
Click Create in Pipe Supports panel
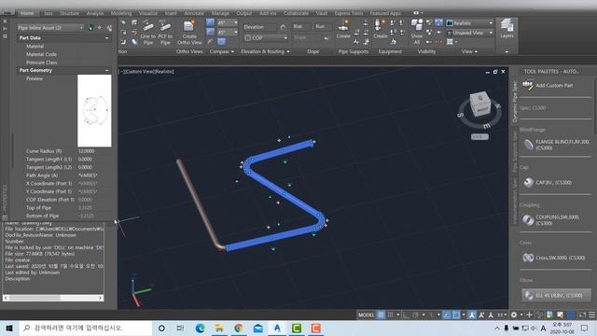pos(343,29)
